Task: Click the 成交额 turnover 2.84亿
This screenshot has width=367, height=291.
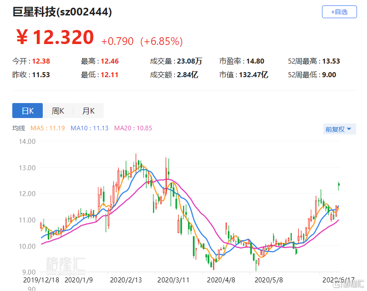Action: 187,75
